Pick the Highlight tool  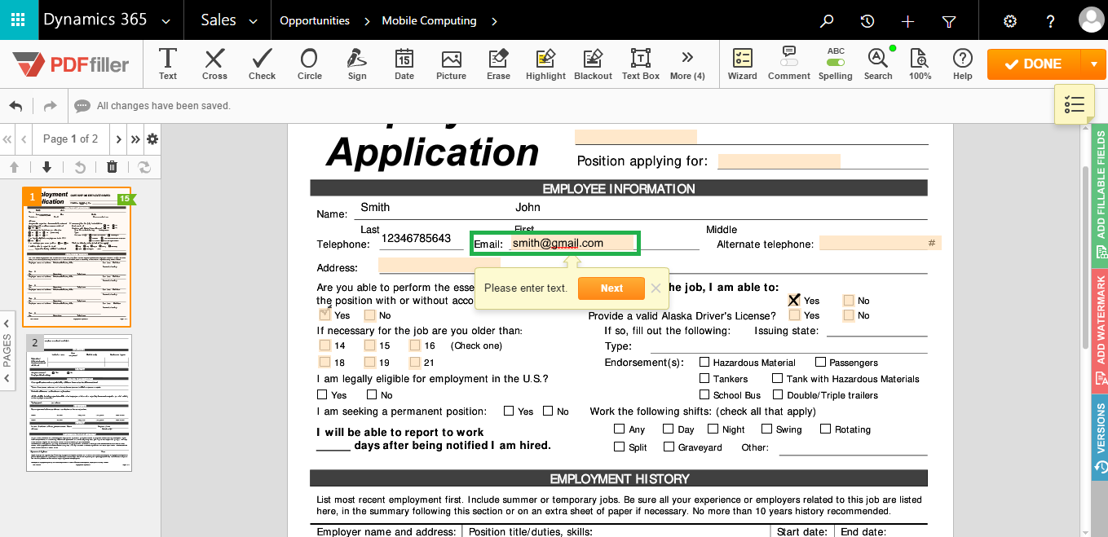545,64
